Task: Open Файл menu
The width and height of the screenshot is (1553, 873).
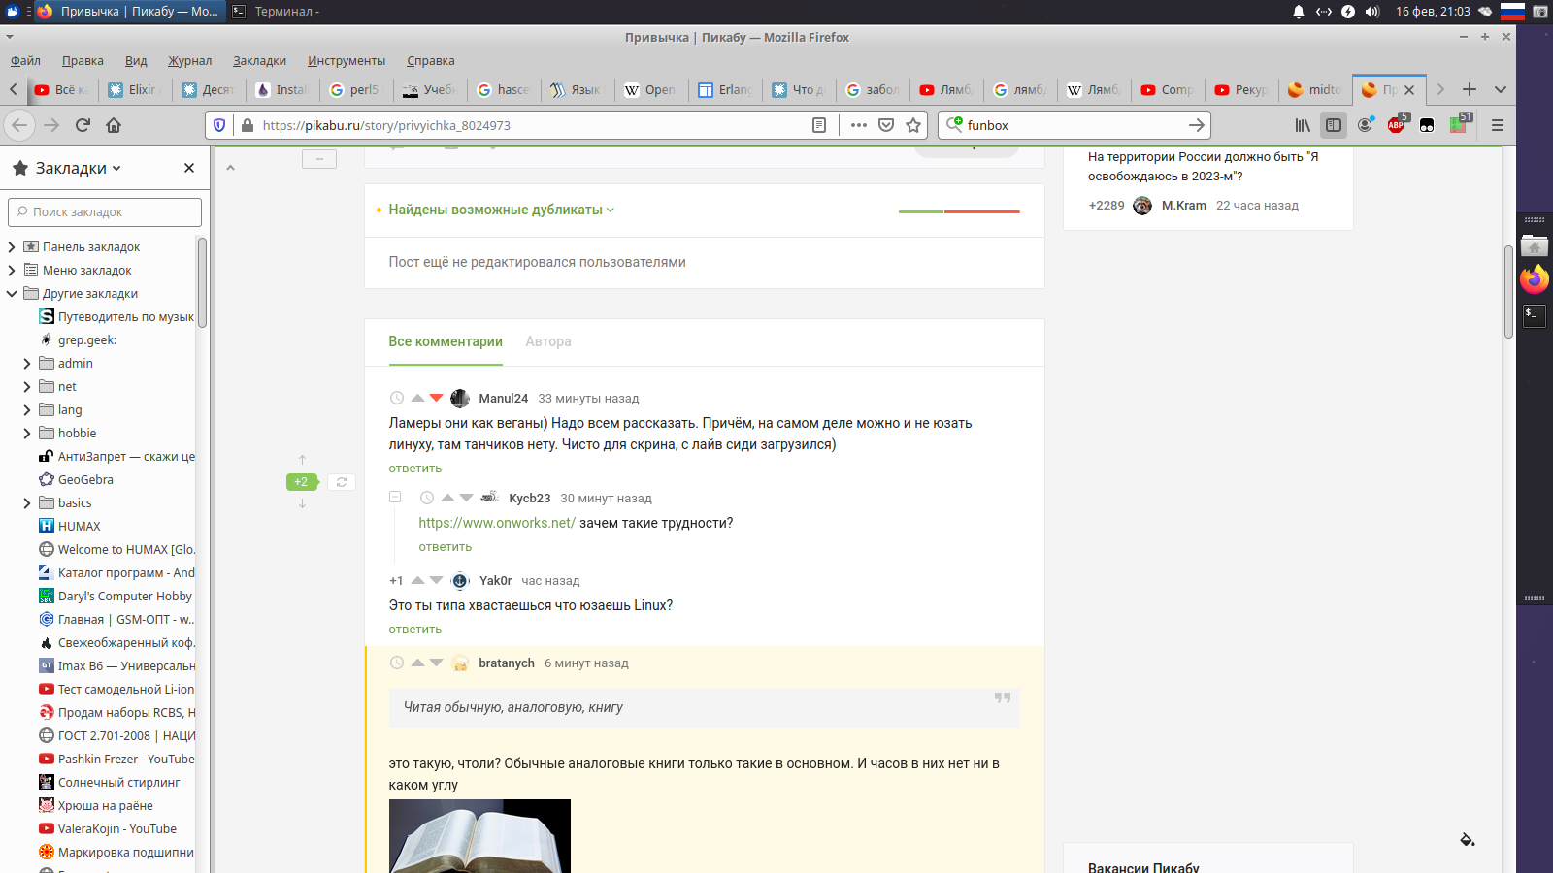Action: coord(25,61)
